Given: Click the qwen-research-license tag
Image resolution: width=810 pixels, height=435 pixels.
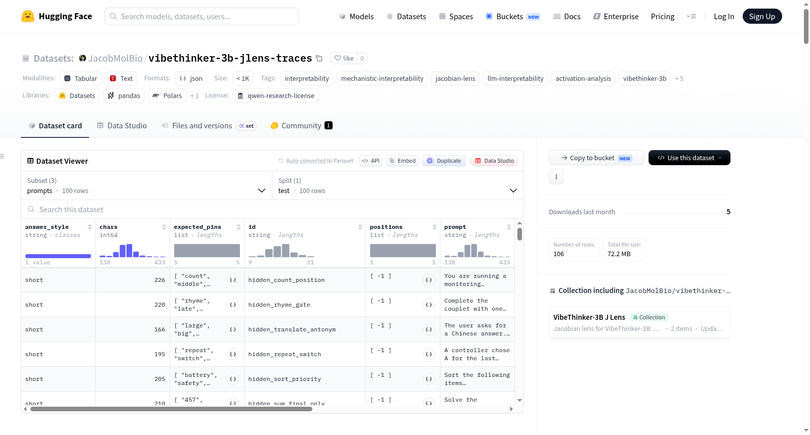Looking at the screenshot, I should (276, 95).
